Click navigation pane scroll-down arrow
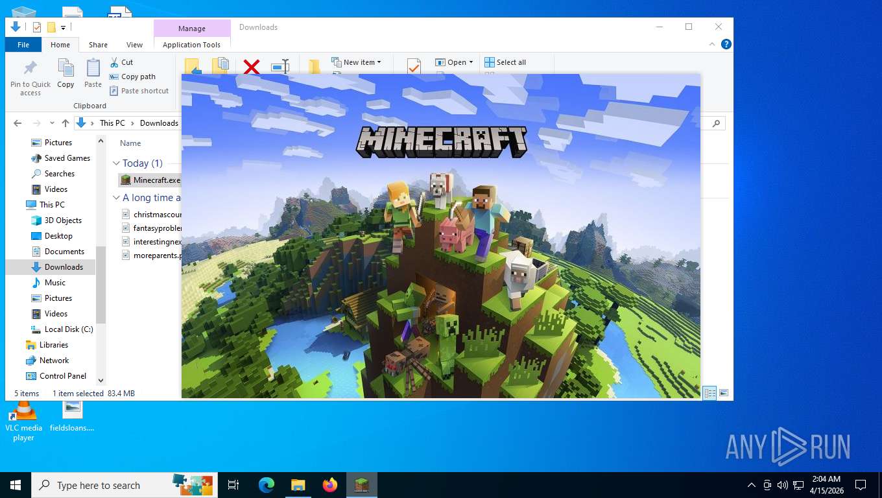This screenshot has width=882, height=498. (x=101, y=381)
